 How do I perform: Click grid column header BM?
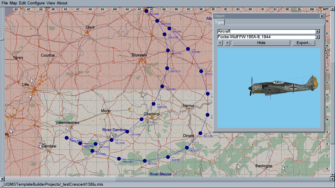(312, 9)
